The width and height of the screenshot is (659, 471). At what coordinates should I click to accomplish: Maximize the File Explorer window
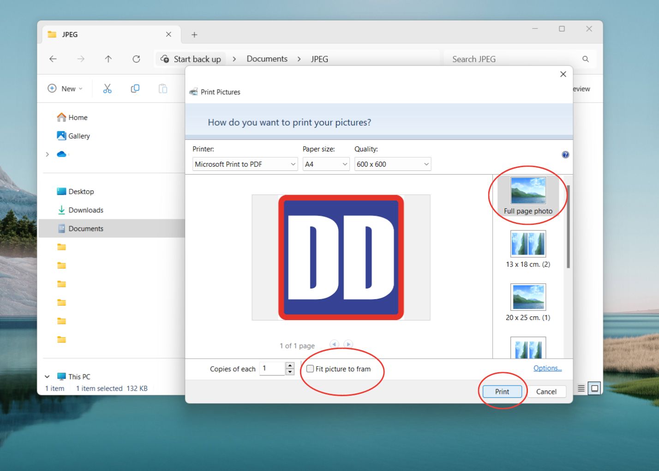562,29
